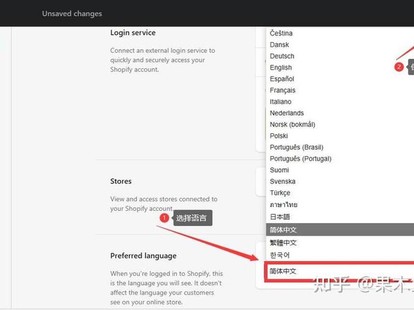Screen dimensions: 414x310
Task: Select Deutsch language option
Action: [x=340, y=56]
